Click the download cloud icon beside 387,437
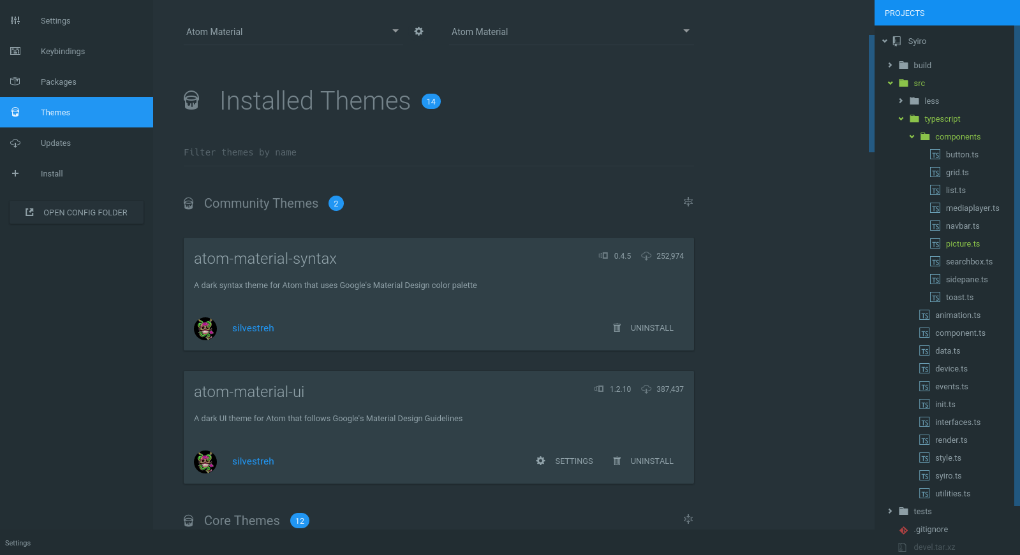The width and height of the screenshot is (1020, 555). click(646, 389)
